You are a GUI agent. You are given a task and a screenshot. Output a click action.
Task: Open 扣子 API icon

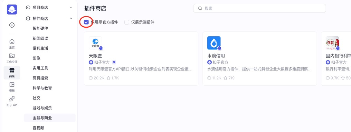pyautogui.click(x=12, y=99)
